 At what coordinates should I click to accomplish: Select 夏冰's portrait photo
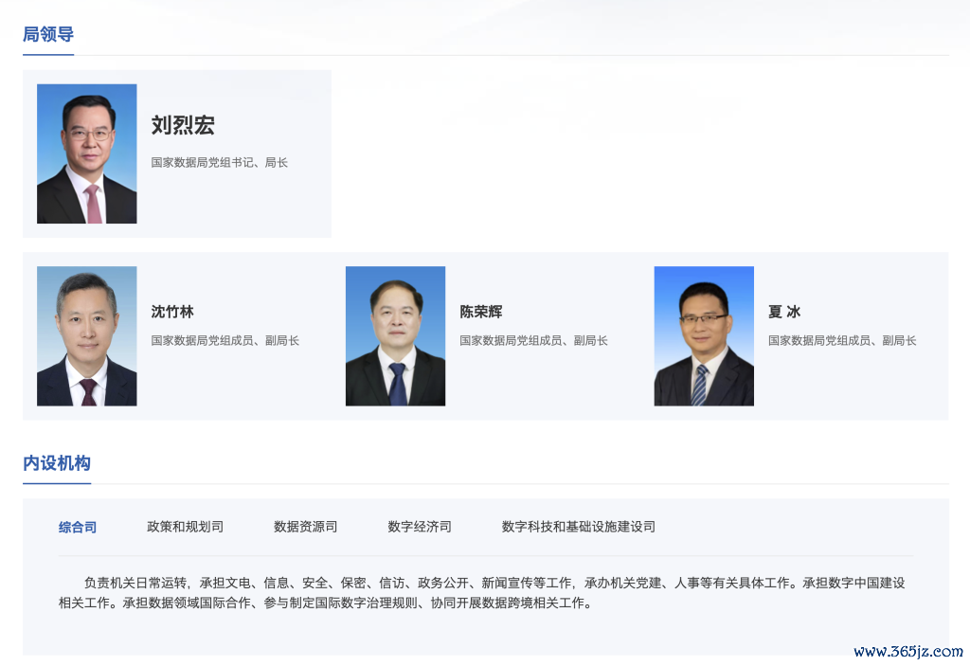coord(704,335)
